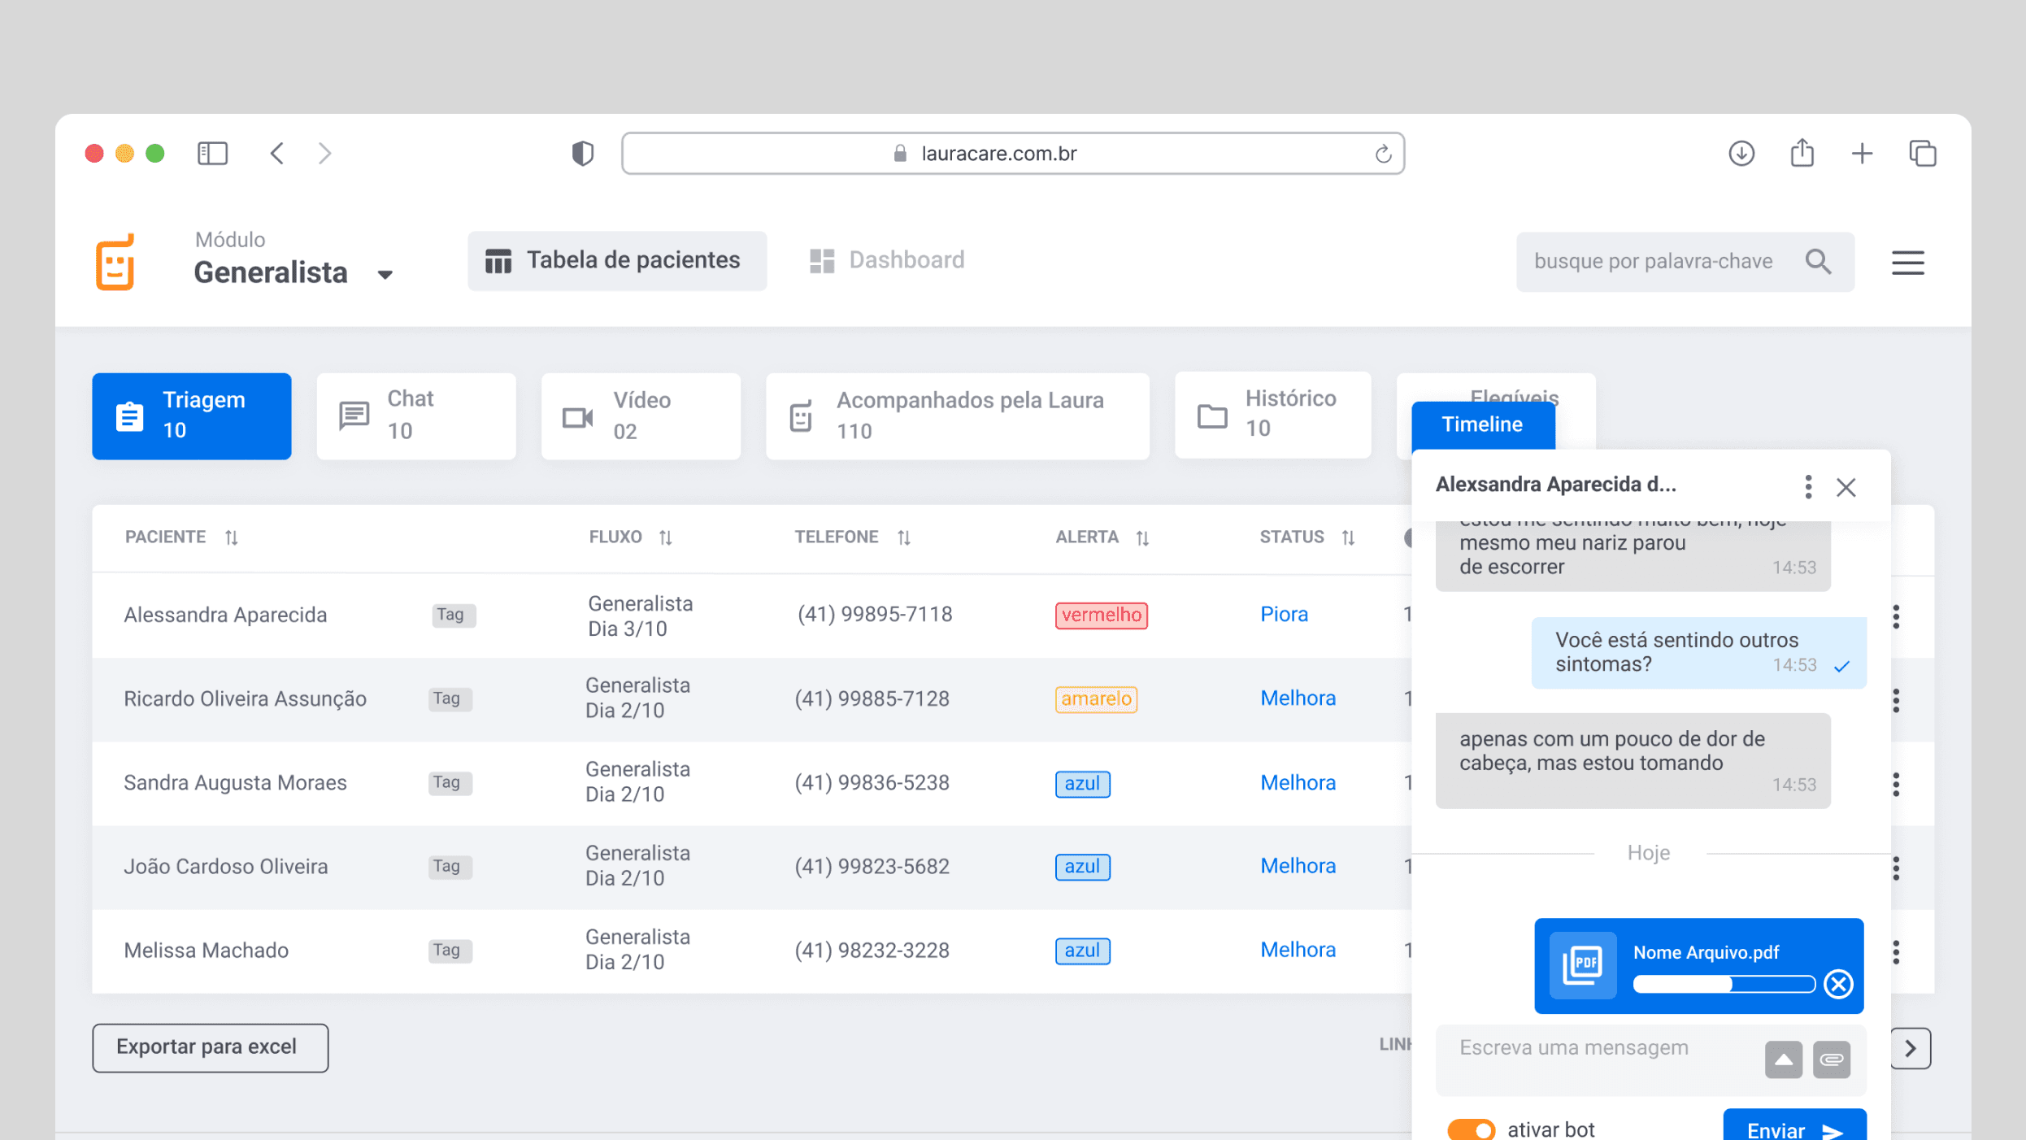Open the Dashboard view
Image resolution: width=2026 pixels, height=1140 pixels.
(x=887, y=260)
